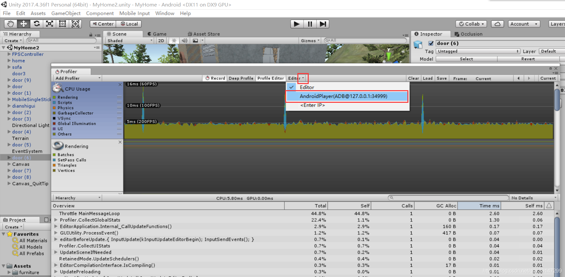
Task: Select the Scale tool
Action: point(50,24)
